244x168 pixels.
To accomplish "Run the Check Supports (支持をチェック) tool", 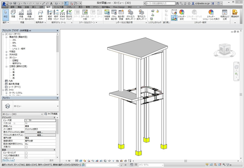I will 62,15.
